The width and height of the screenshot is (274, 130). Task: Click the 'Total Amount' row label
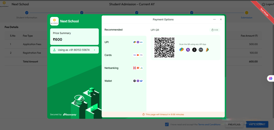click(31, 62)
